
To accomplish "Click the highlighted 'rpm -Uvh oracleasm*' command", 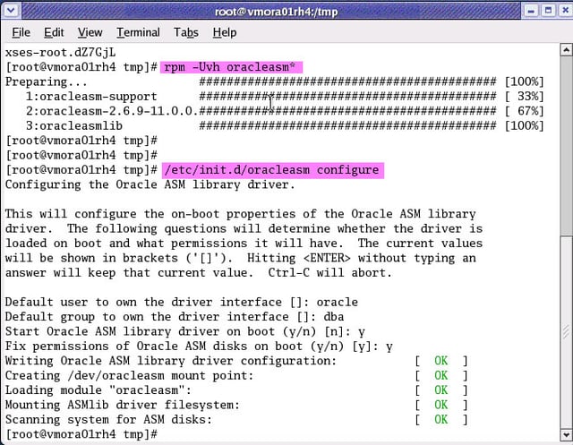I will coord(231,67).
